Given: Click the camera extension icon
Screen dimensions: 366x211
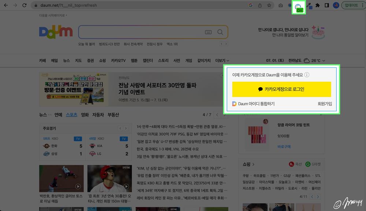Looking at the screenshot, I should tap(281, 5).
